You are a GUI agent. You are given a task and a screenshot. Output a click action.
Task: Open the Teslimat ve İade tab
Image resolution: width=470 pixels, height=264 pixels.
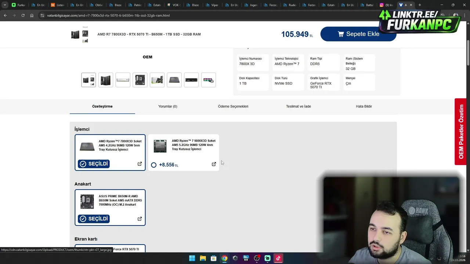[x=299, y=106]
